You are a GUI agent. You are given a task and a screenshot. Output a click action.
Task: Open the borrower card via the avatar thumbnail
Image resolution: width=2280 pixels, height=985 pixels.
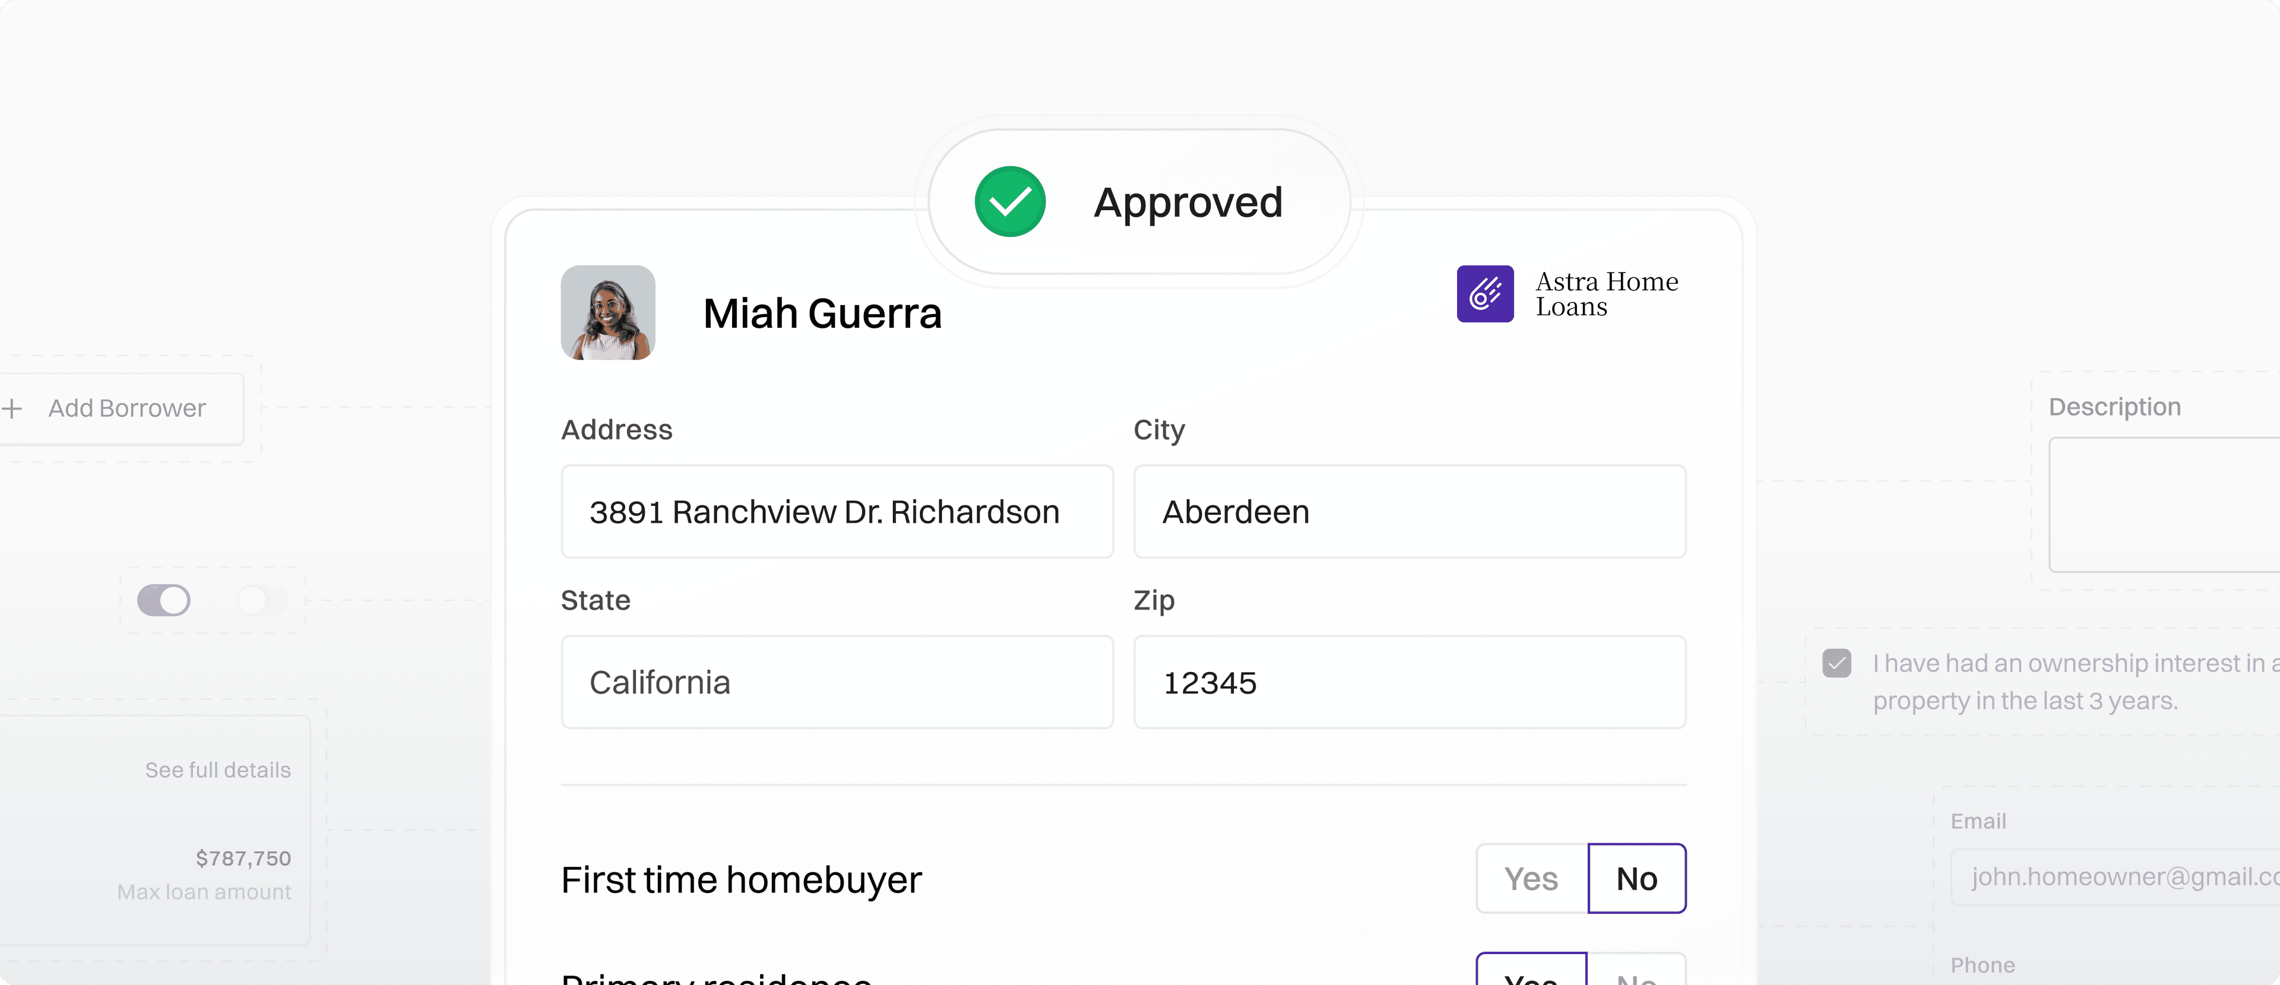click(x=607, y=312)
